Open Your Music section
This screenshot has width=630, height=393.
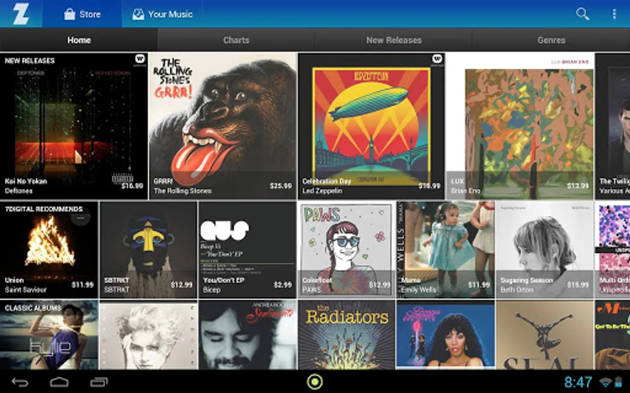pos(162,14)
